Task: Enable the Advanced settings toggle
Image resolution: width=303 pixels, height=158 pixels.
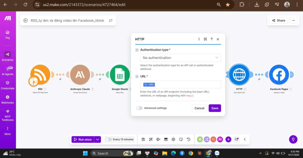Action: coord(139,108)
